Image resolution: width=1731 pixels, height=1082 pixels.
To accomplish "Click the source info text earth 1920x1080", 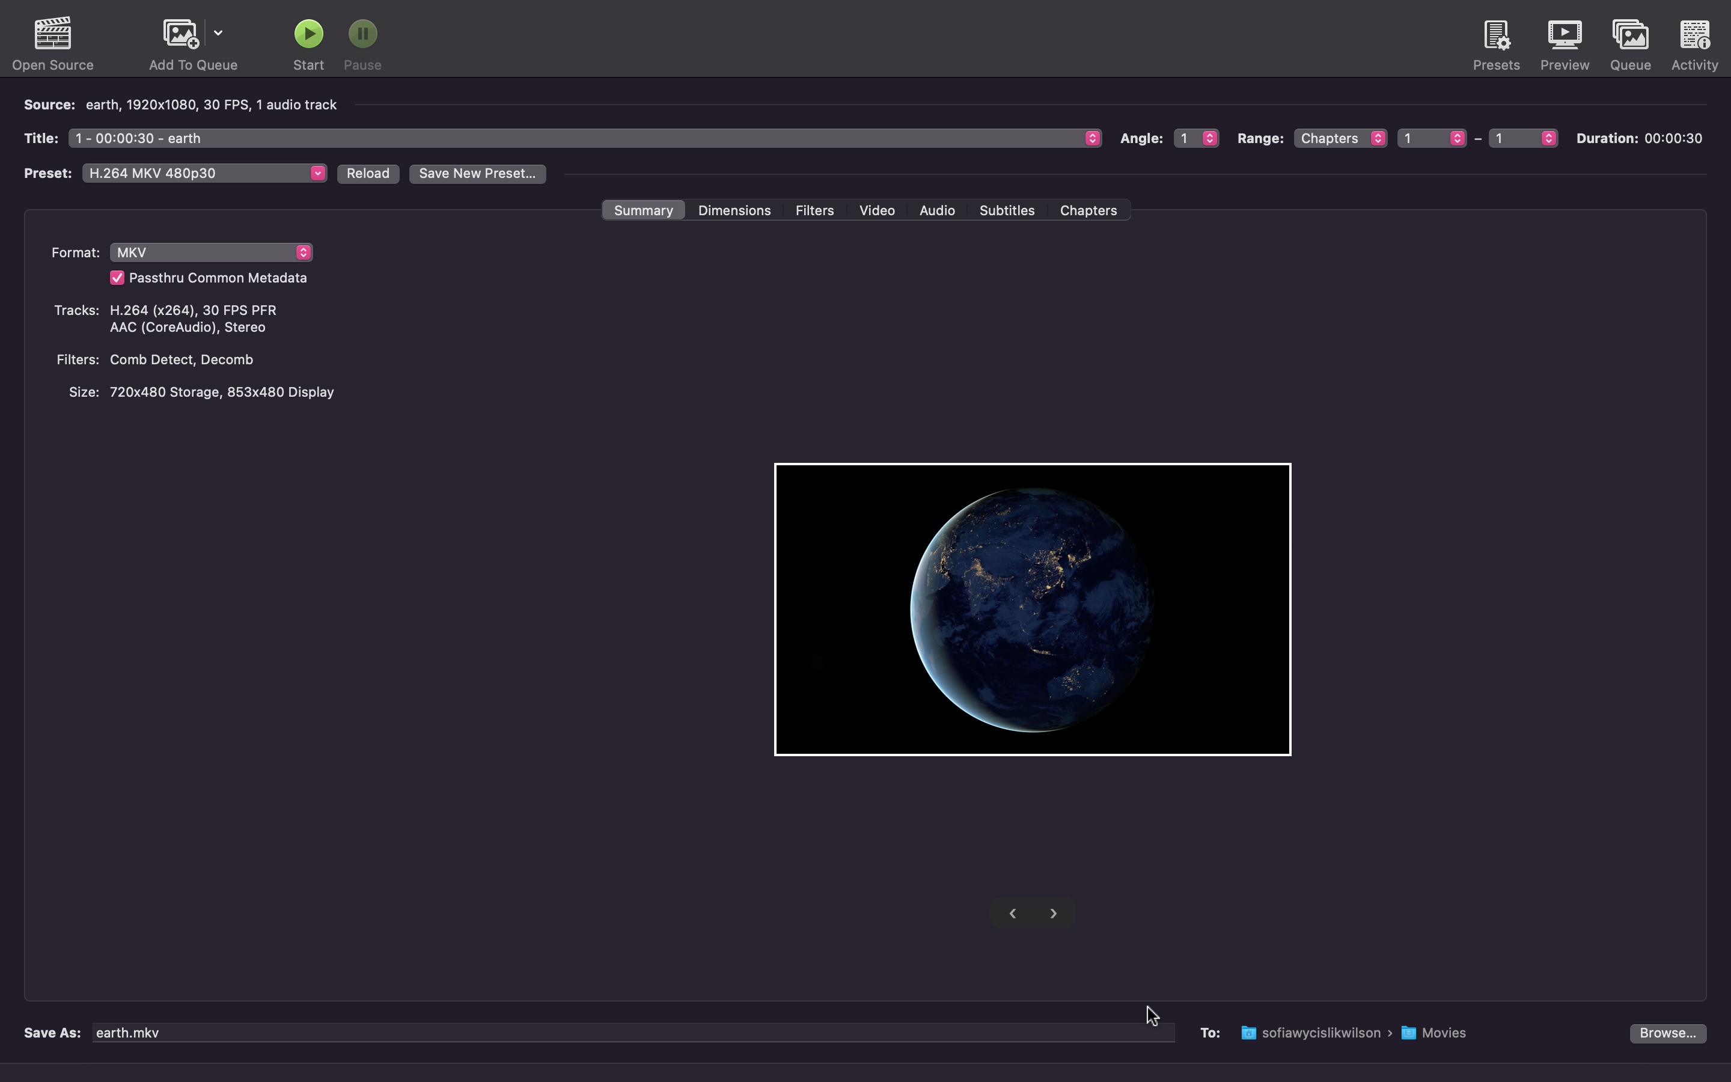I will (211, 105).
